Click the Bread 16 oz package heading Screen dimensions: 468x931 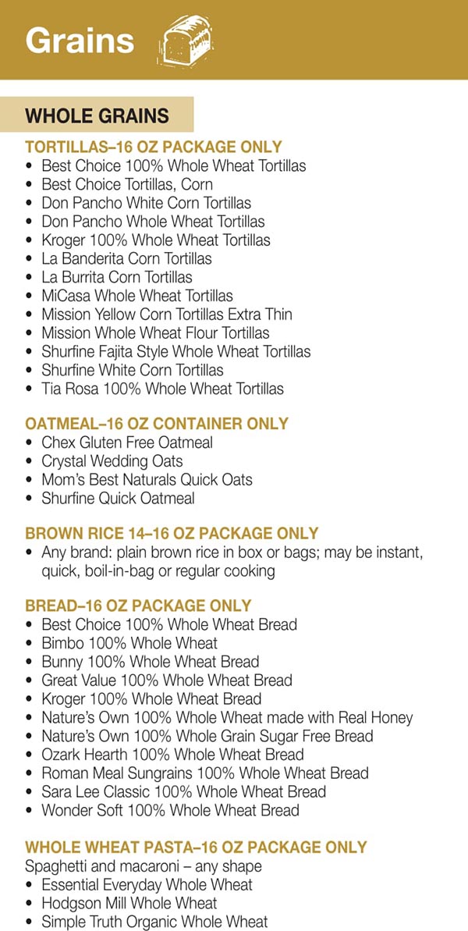click(x=138, y=606)
